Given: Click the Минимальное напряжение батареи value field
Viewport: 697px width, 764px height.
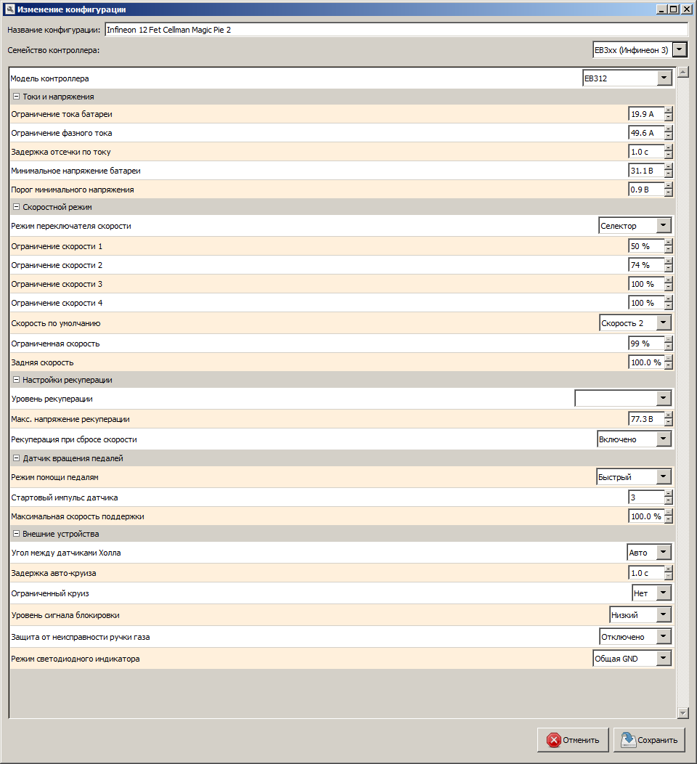Looking at the screenshot, I should 646,171.
